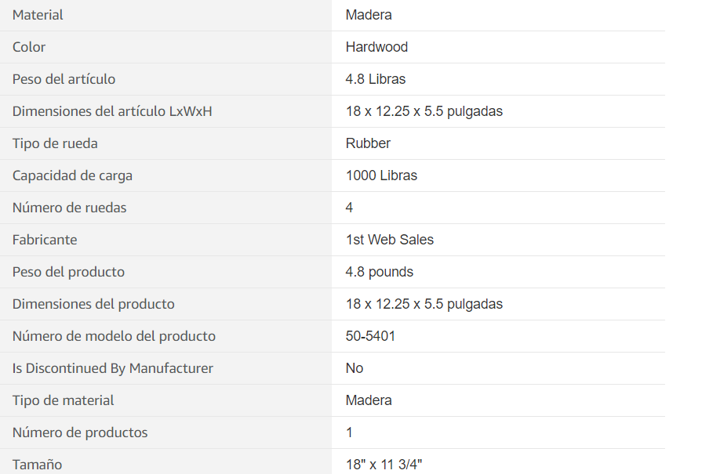This screenshot has height=474, width=702.
Task: Click the "Peso del artículo" label
Action: point(64,79)
